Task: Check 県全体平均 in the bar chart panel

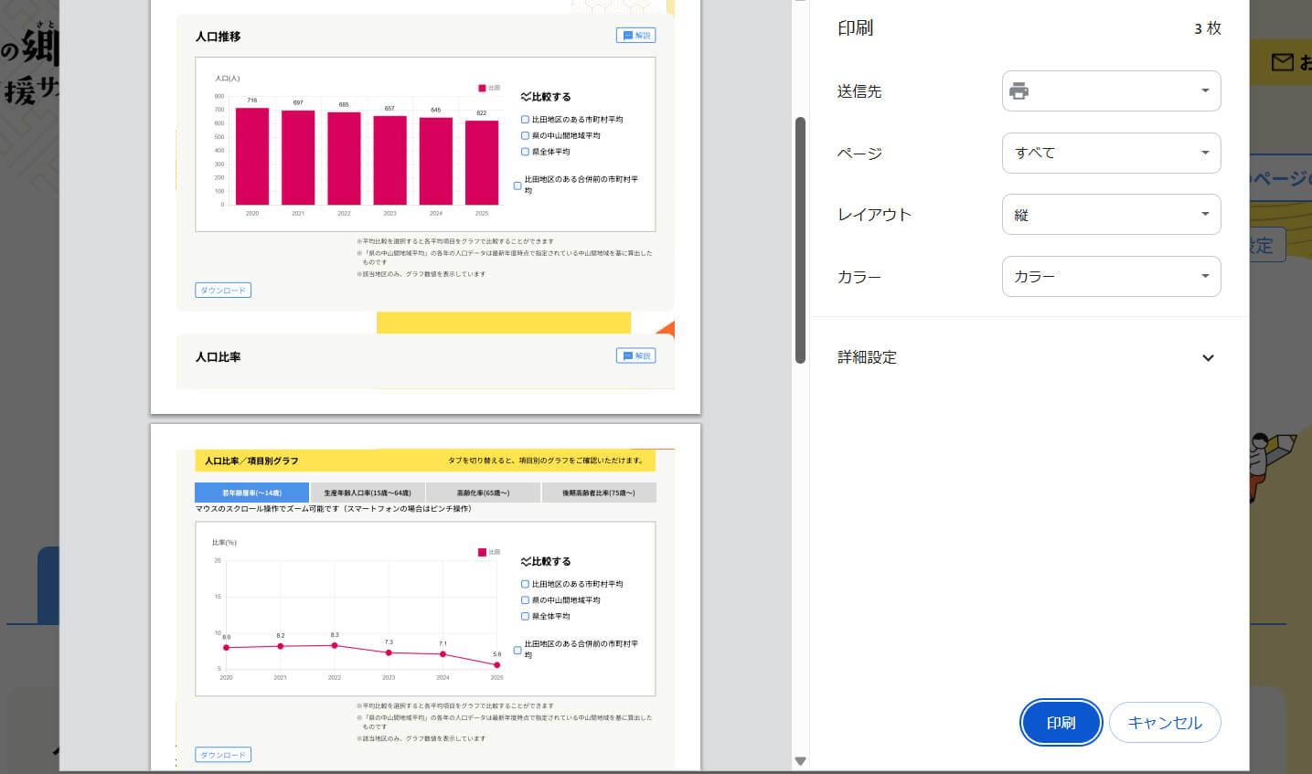Action: pyautogui.click(x=525, y=152)
